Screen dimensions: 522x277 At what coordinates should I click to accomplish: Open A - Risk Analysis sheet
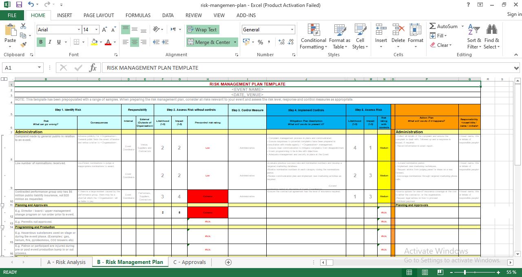tap(66, 262)
